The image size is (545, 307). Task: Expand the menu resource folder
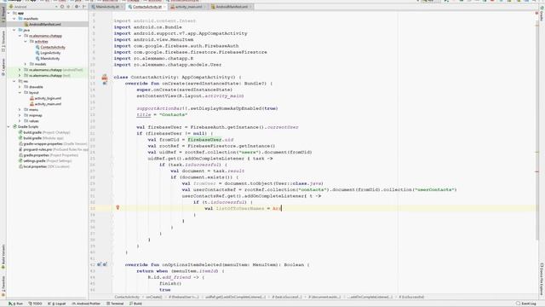[x=20, y=110]
